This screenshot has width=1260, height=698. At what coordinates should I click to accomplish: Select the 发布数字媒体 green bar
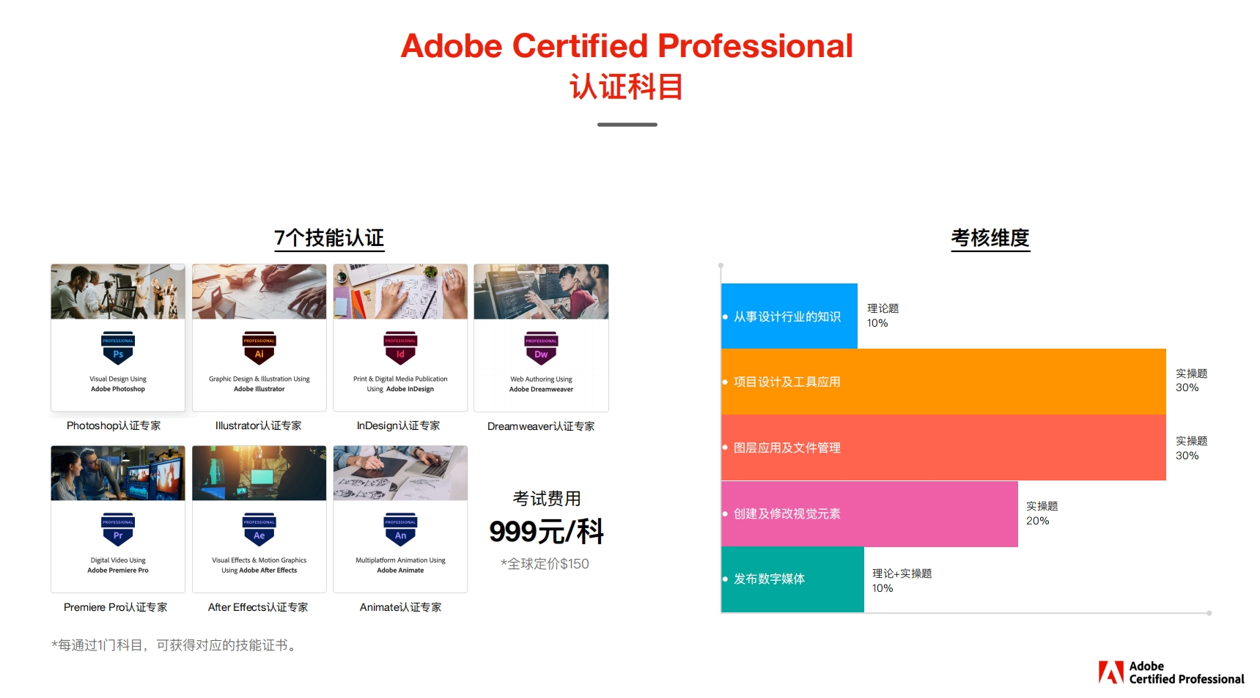[792, 579]
